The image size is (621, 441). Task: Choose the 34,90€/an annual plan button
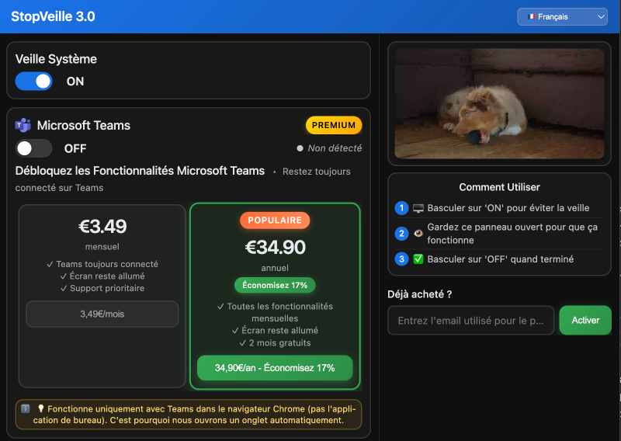[275, 368]
